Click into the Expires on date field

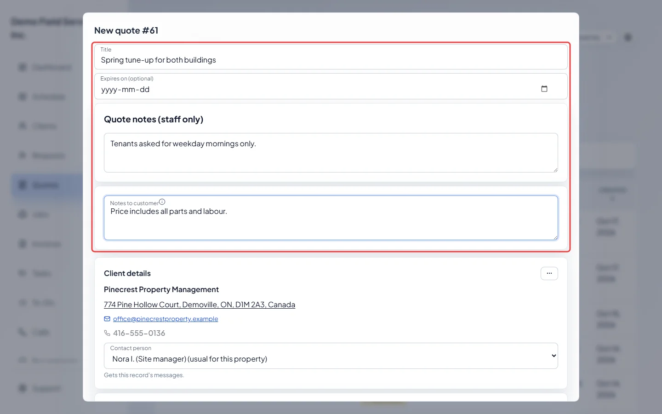331,86
